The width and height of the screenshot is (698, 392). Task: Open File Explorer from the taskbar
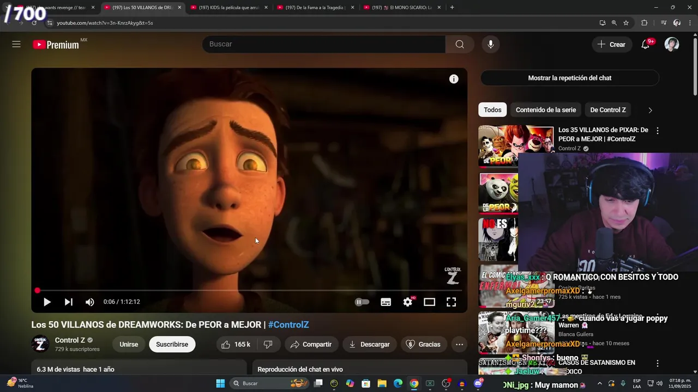[x=382, y=383]
